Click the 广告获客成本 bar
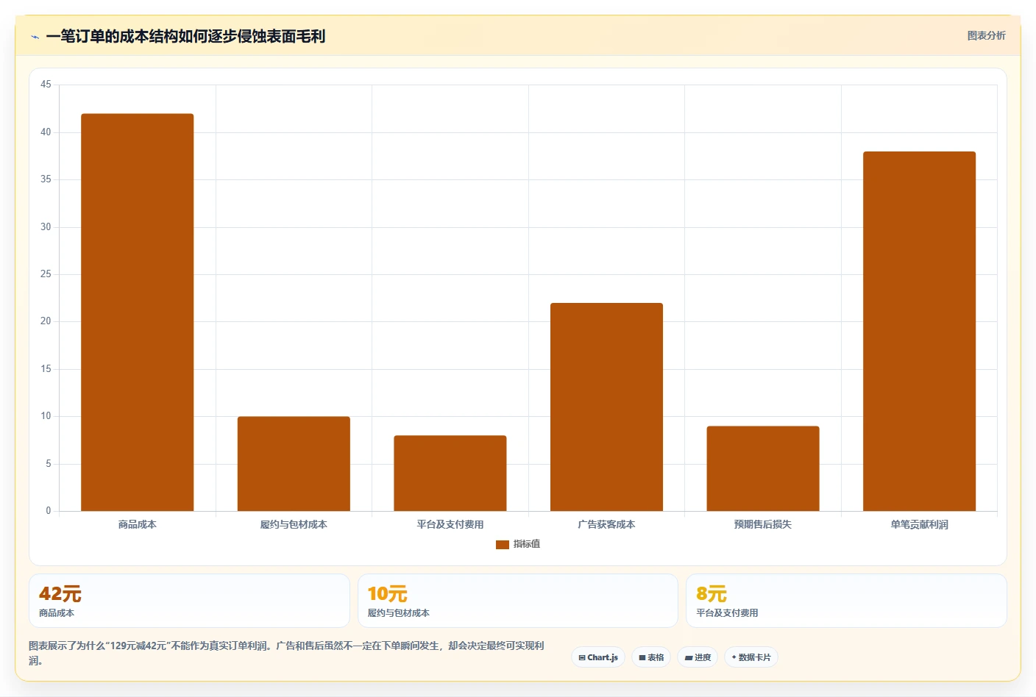Screen dimensions: 1036x697 point(606,407)
